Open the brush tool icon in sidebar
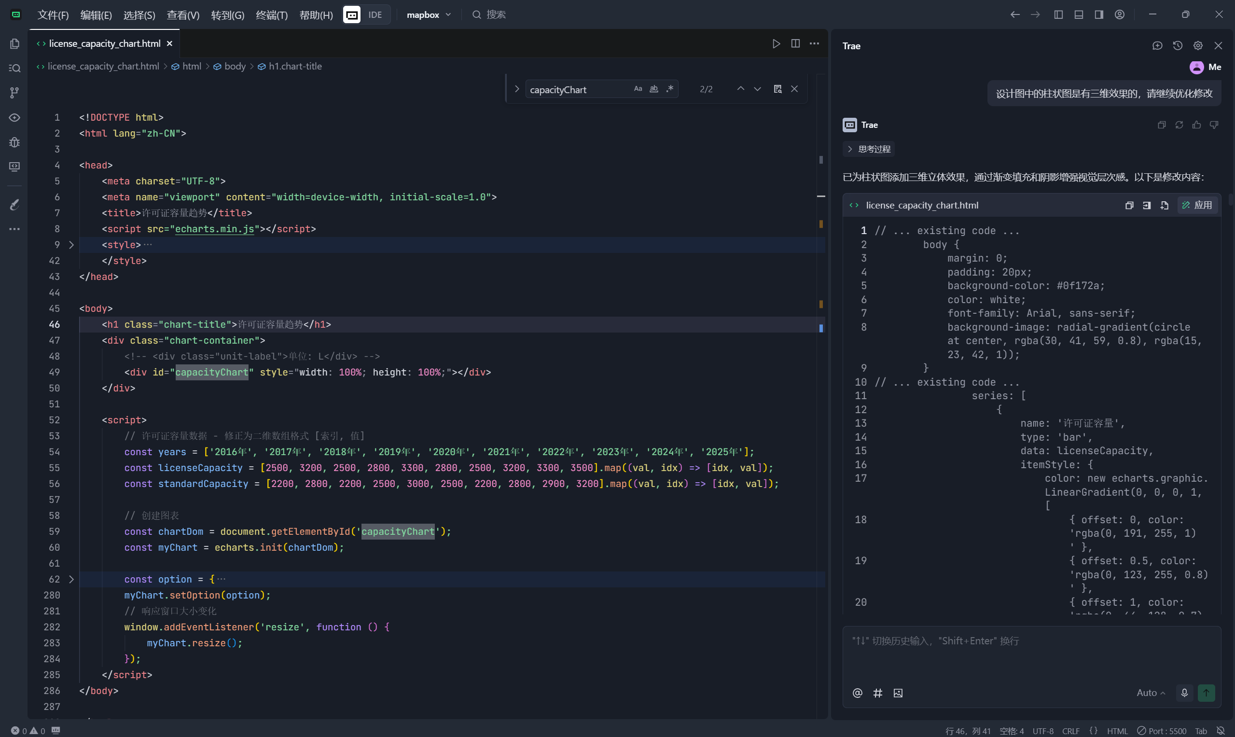 point(14,204)
